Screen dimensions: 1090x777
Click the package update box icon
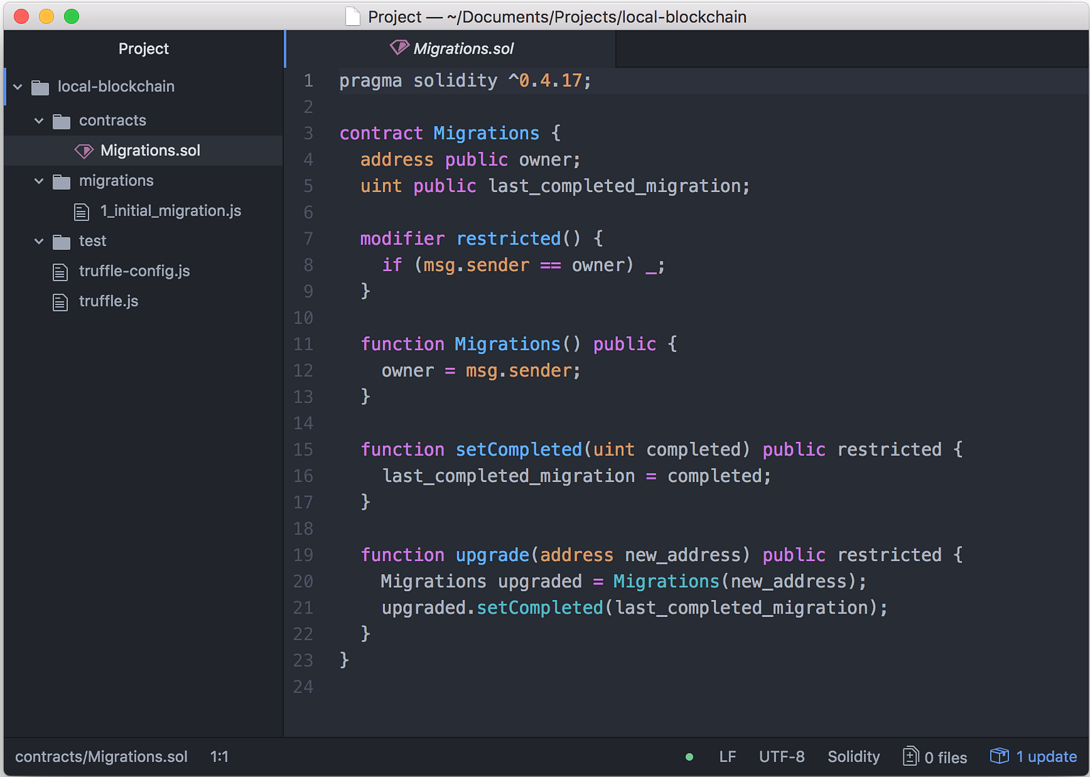click(x=999, y=756)
